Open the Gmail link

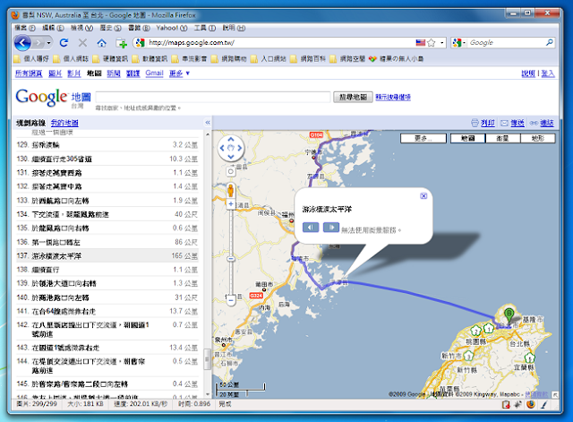154,73
